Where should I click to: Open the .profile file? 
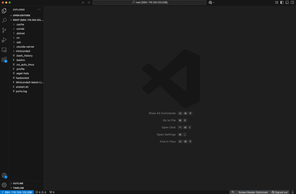27,69
